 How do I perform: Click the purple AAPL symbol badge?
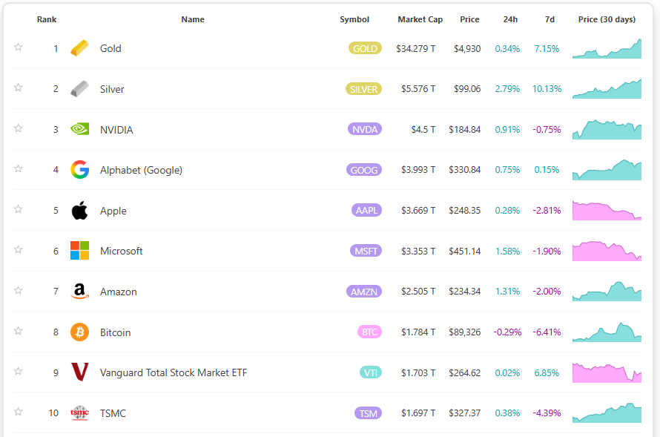(x=366, y=211)
